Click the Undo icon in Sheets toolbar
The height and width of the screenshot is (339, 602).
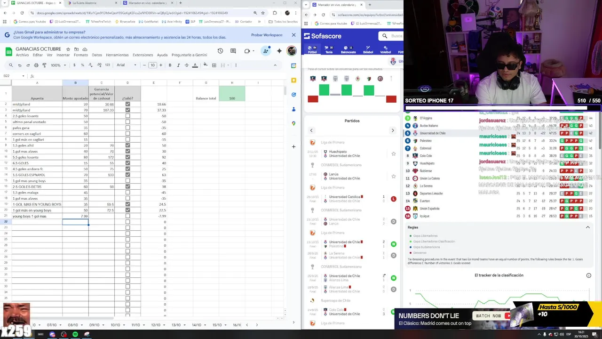pyautogui.click(x=19, y=65)
